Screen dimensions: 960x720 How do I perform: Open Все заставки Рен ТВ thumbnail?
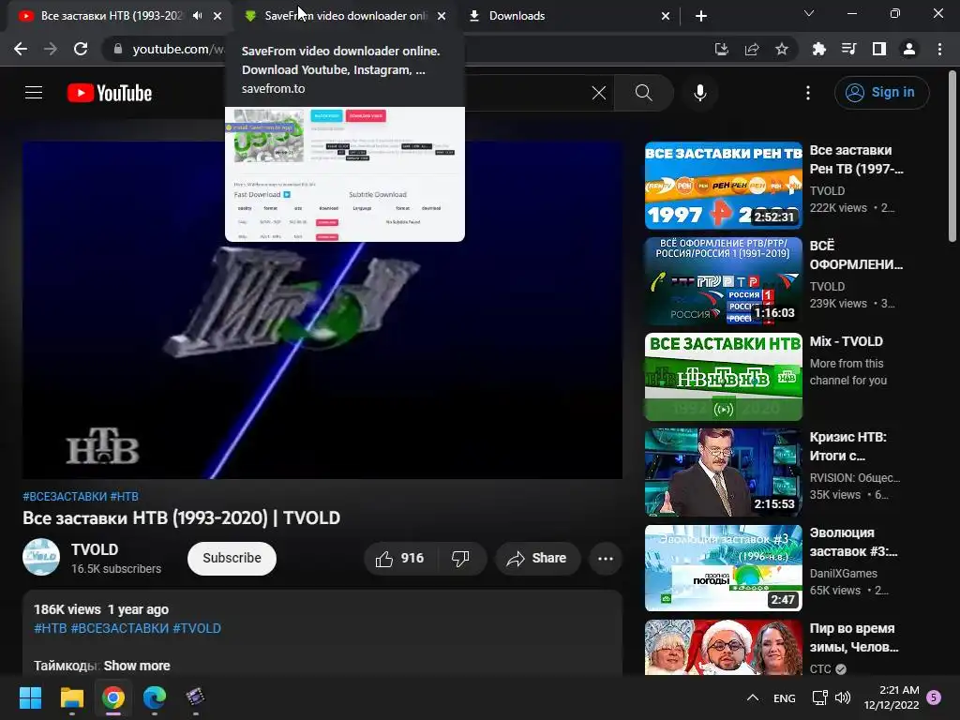tap(723, 186)
